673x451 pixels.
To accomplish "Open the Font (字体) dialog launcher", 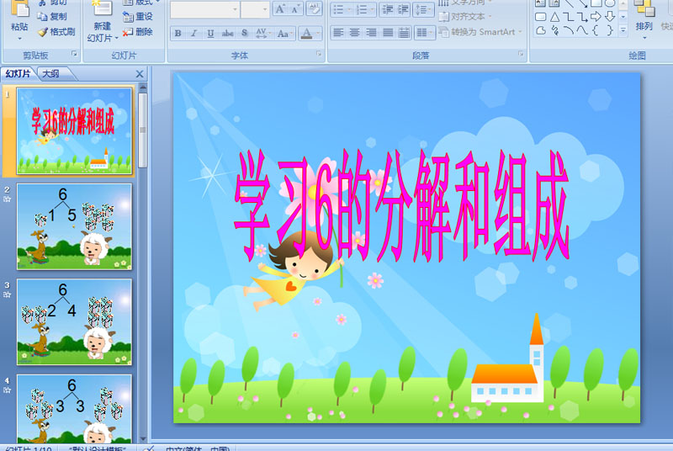I will [319, 54].
